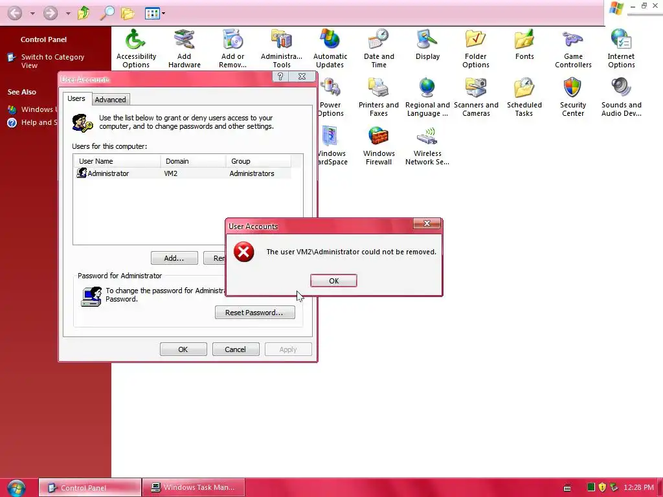Open the Search magnifier tool
The height and width of the screenshot is (497, 663).
tap(107, 13)
